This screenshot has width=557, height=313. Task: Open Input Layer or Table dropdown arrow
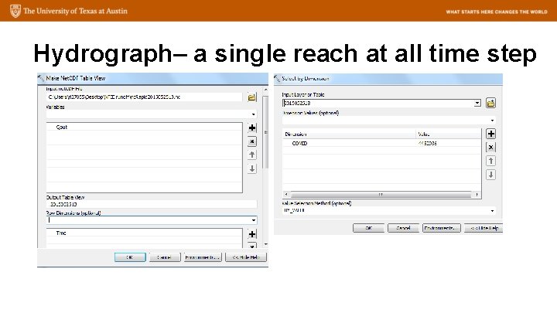[x=477, y=103]
